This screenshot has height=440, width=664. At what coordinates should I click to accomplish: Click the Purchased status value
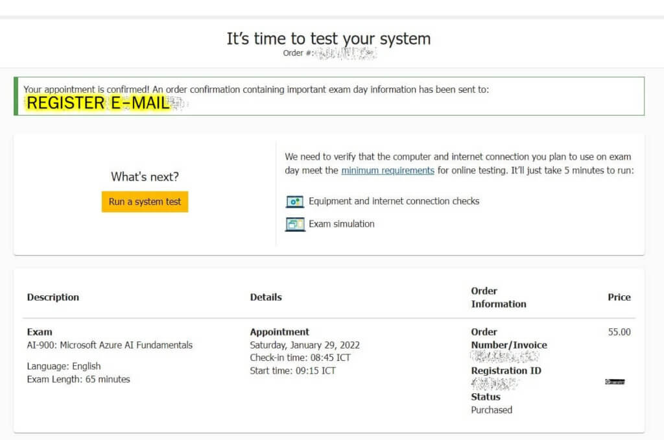pos(492,410)
